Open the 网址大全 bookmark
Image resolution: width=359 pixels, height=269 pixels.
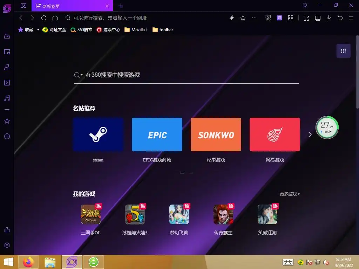coord(54,30)
